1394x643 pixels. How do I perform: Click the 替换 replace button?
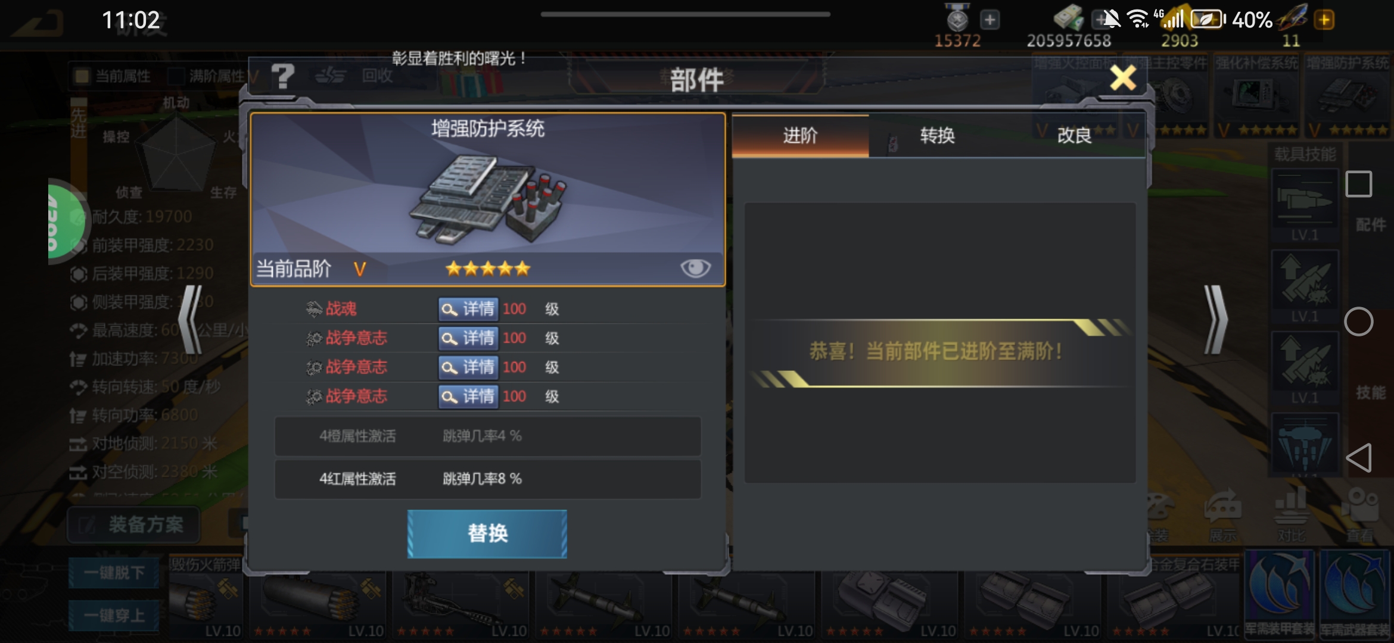(x=487, y=533)
